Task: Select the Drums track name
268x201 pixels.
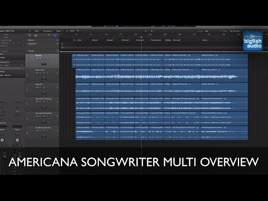Action: [38, 55]
